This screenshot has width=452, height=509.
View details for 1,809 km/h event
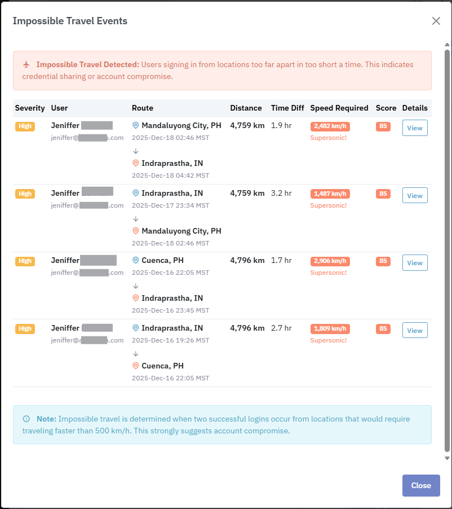415,330
